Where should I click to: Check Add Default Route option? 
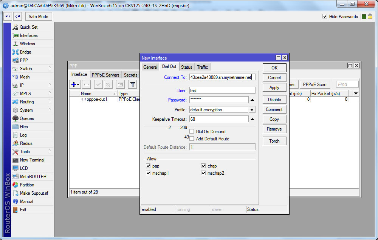click(x=192, y=139)
